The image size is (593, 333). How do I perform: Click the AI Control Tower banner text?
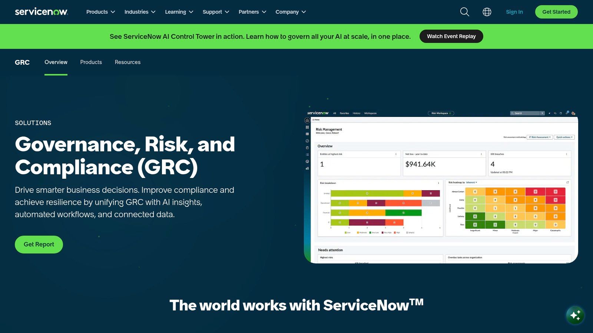tap(260, 37)
